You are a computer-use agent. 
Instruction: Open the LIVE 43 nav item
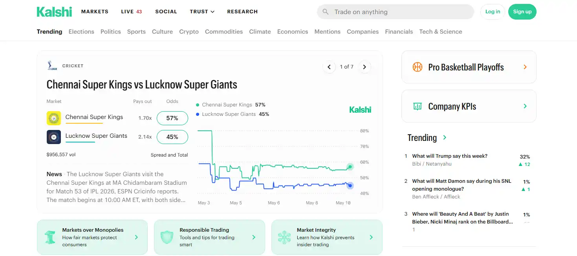pyautogui.click(x=132, y=12)
